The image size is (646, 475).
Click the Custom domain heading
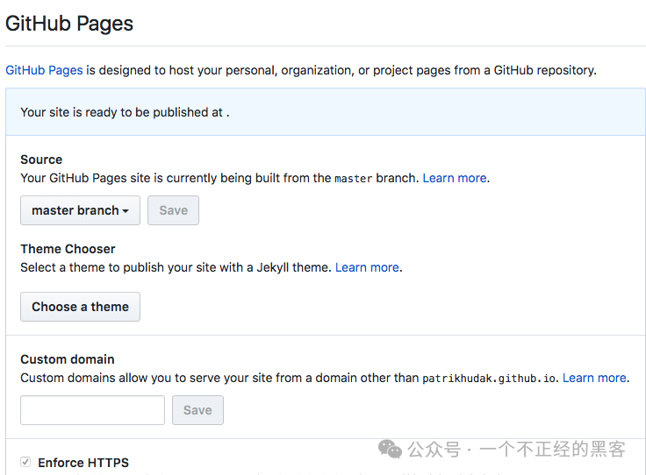[x=68, y=359]
